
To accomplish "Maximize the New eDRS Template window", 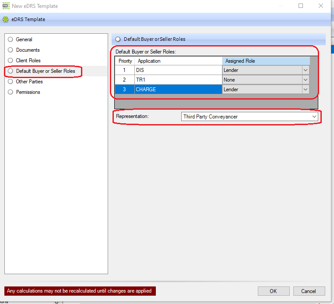I will 301,6.
